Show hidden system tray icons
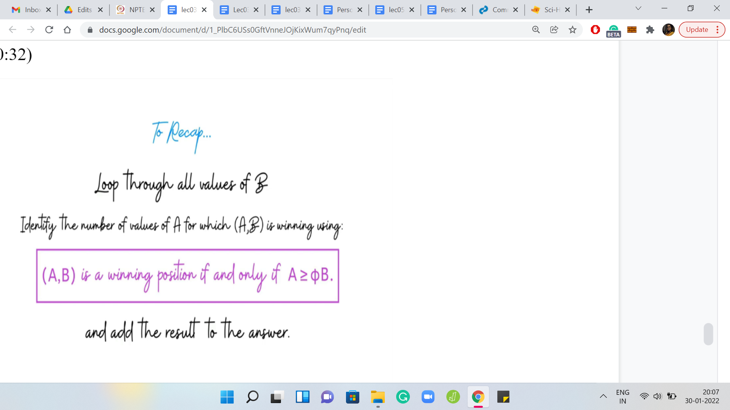 tap(603, 396)
